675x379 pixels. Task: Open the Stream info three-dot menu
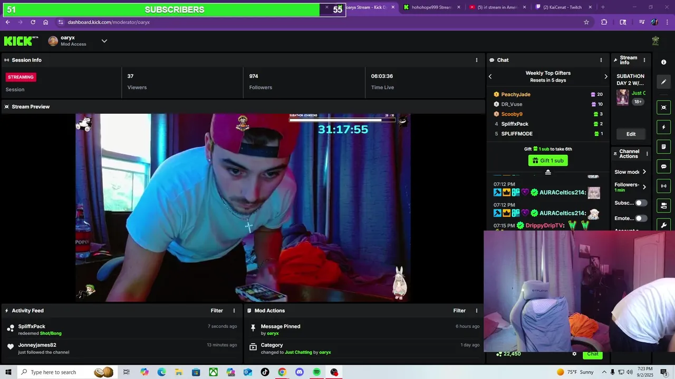(x=644, y=60)
